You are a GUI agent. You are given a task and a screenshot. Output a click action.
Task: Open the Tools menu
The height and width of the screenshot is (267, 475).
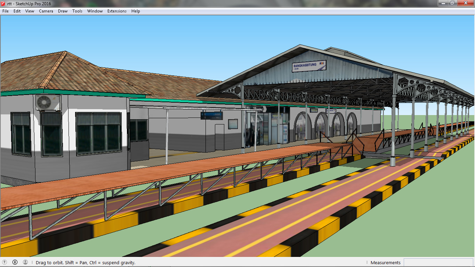pyautogui.click(x=77, y=11)
